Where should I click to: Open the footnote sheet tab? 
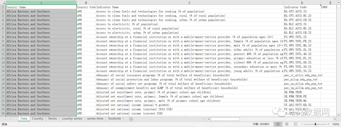115,118
